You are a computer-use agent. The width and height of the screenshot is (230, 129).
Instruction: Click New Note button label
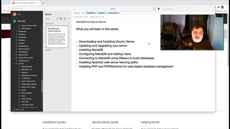[22, 21]
